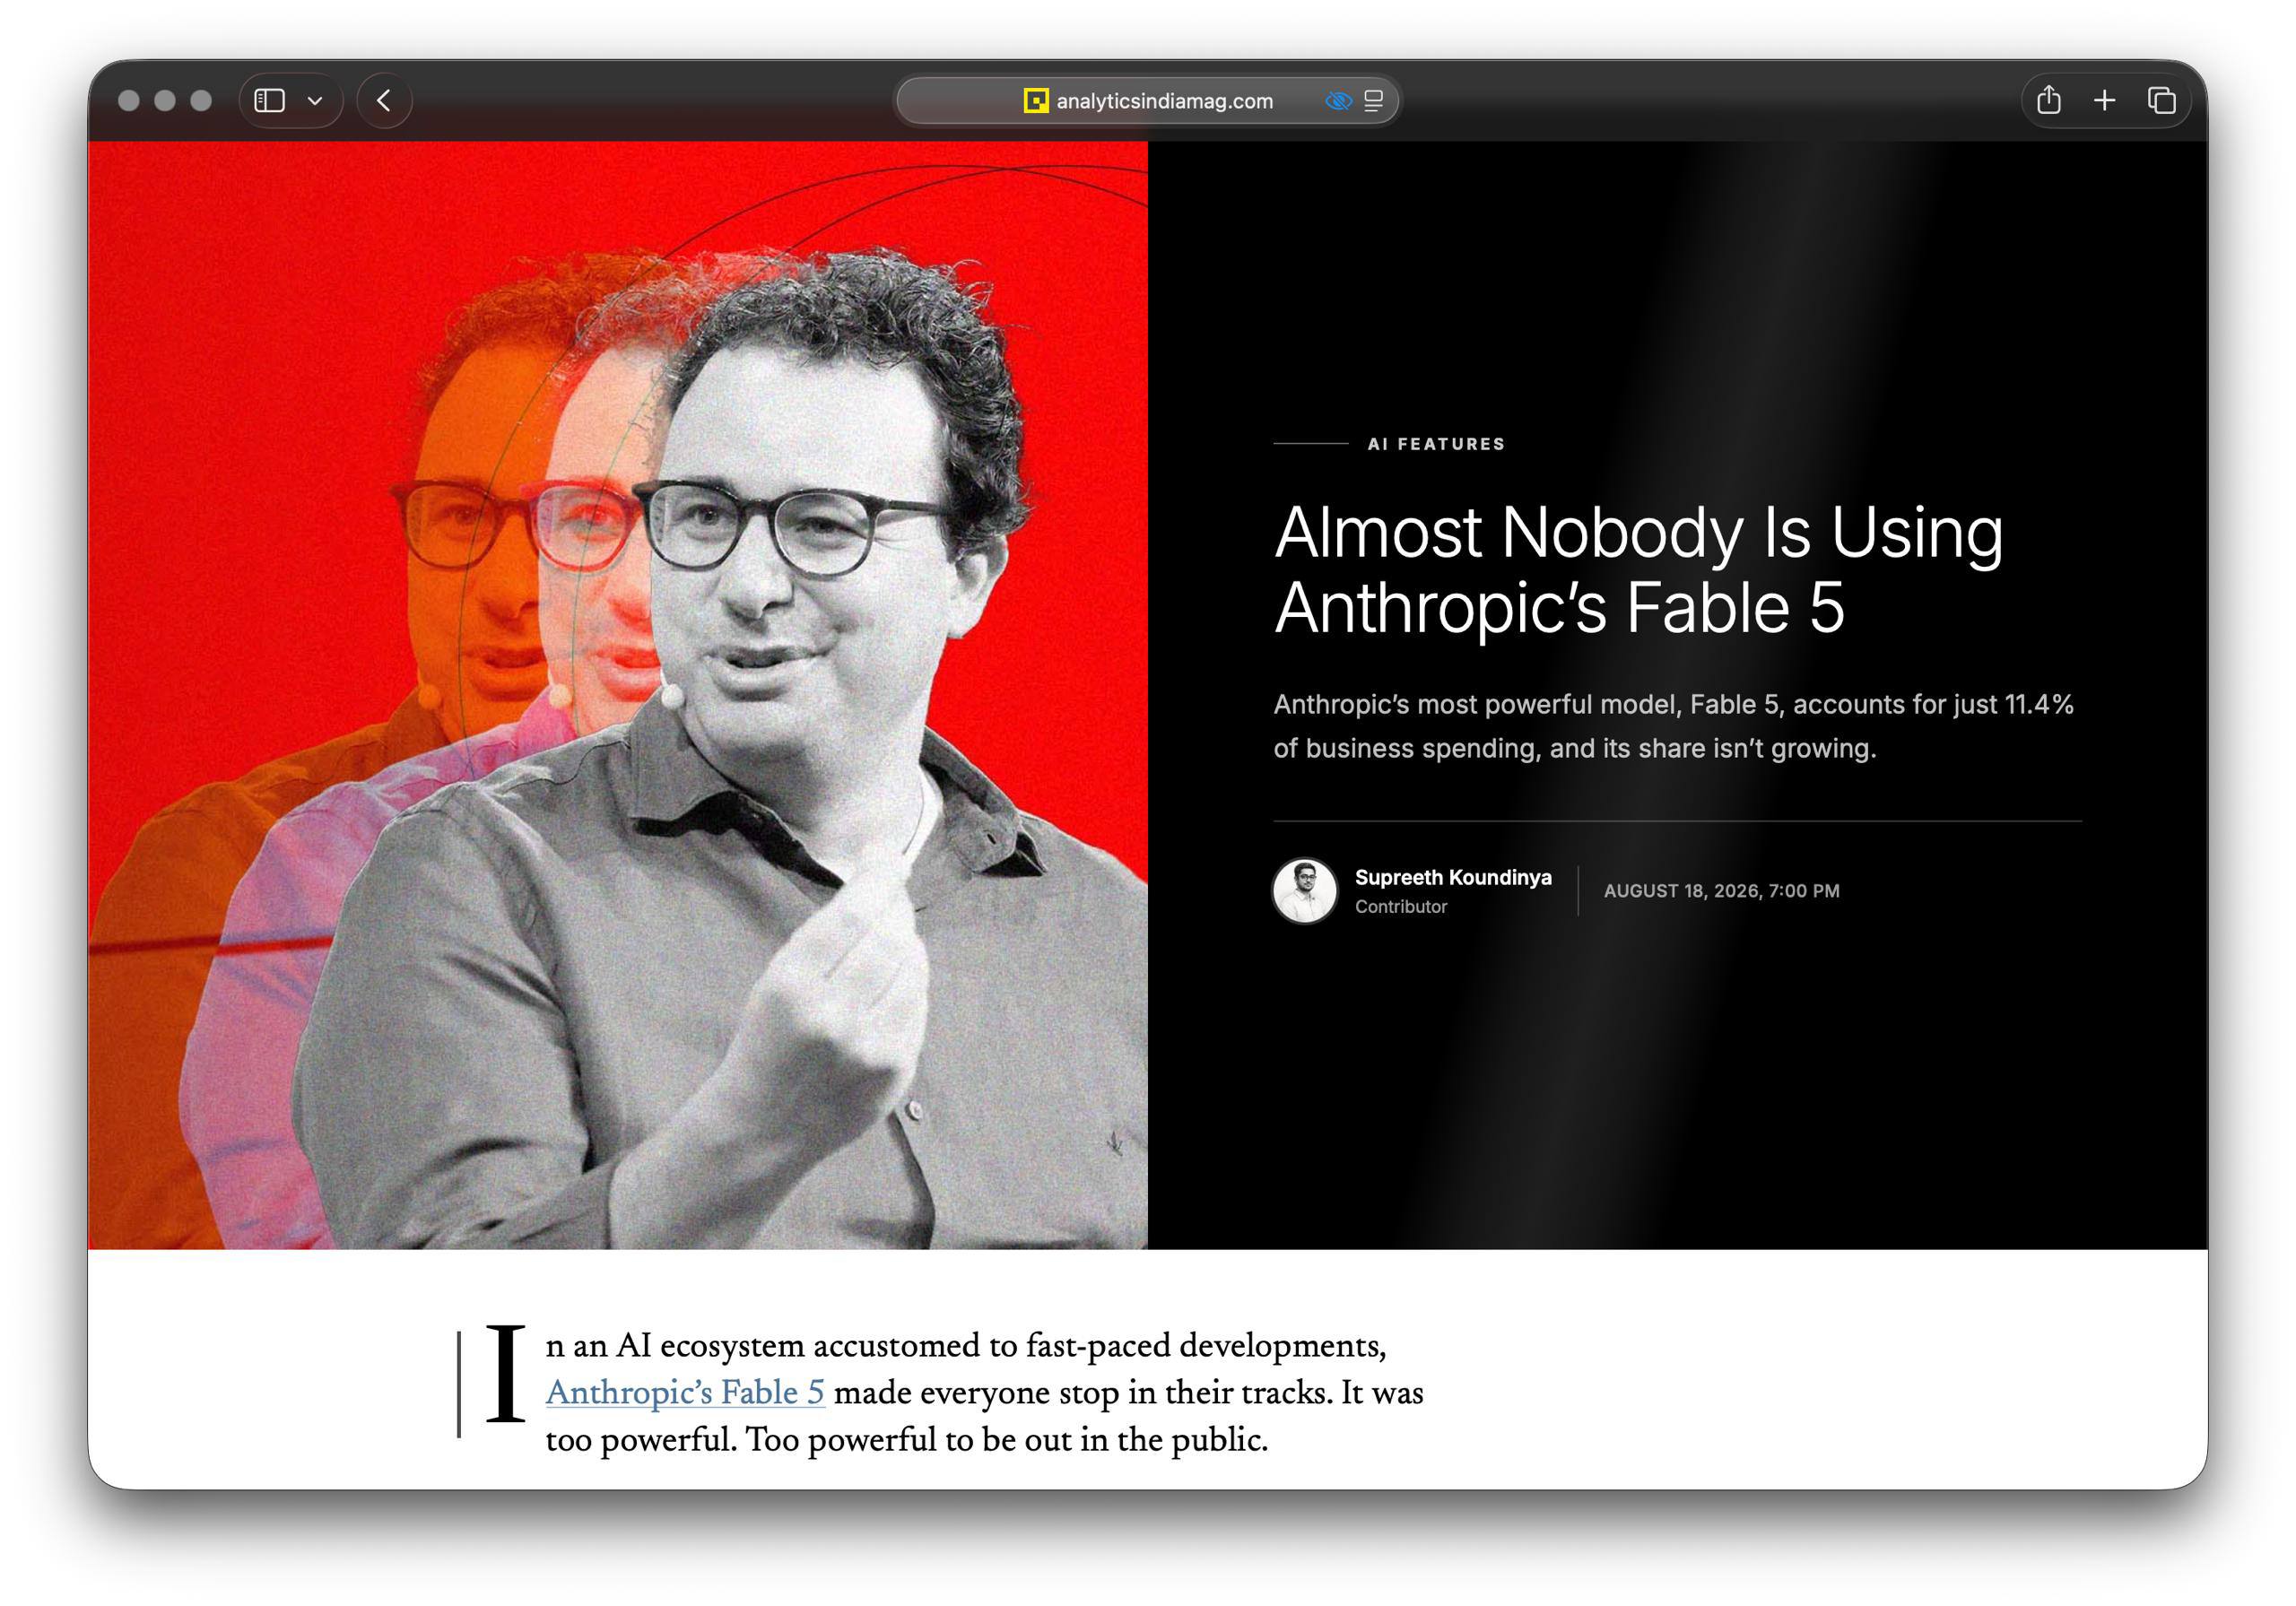Click the drop cap letter "I" in the article
2296x1606 pixels.
click(x=505, y=1373)
